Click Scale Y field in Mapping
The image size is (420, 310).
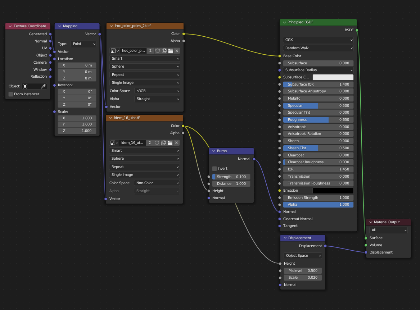tap(77, 124)
